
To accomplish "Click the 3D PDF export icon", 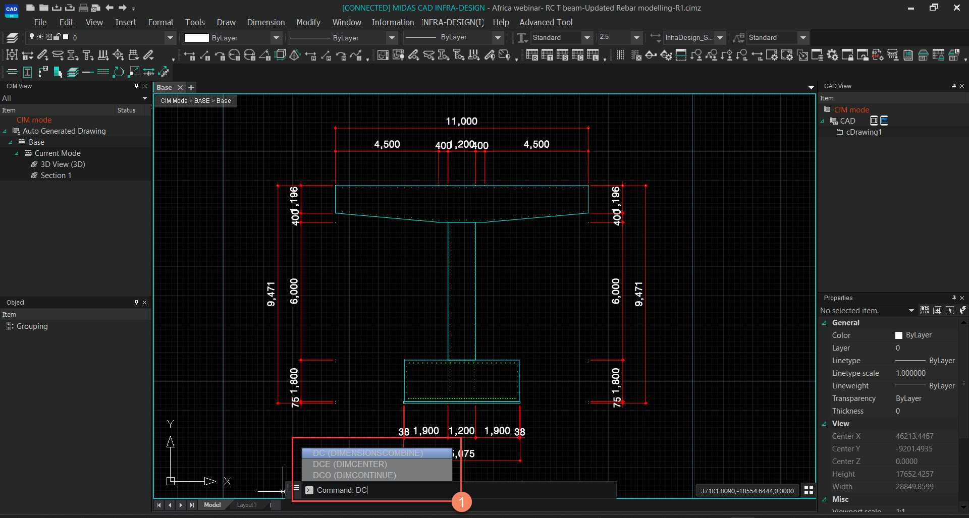I will [878, 55].
